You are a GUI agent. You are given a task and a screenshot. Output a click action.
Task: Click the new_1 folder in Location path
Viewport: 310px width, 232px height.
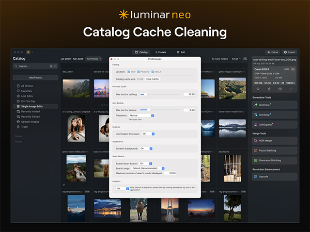[156, 72]
